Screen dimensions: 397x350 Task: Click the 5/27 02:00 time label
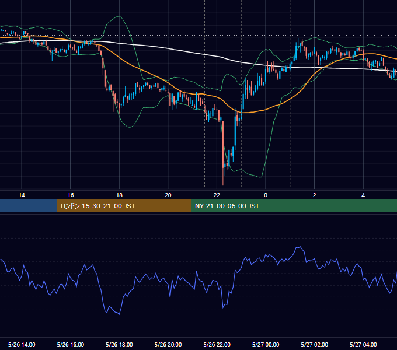pyautogui.click(x=315, y=344)
